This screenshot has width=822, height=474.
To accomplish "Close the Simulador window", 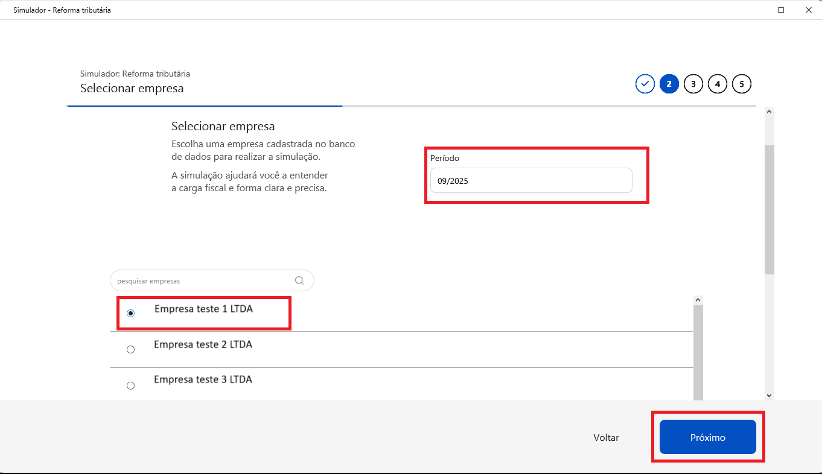I will pyautogui.click(x=808, y=10).
